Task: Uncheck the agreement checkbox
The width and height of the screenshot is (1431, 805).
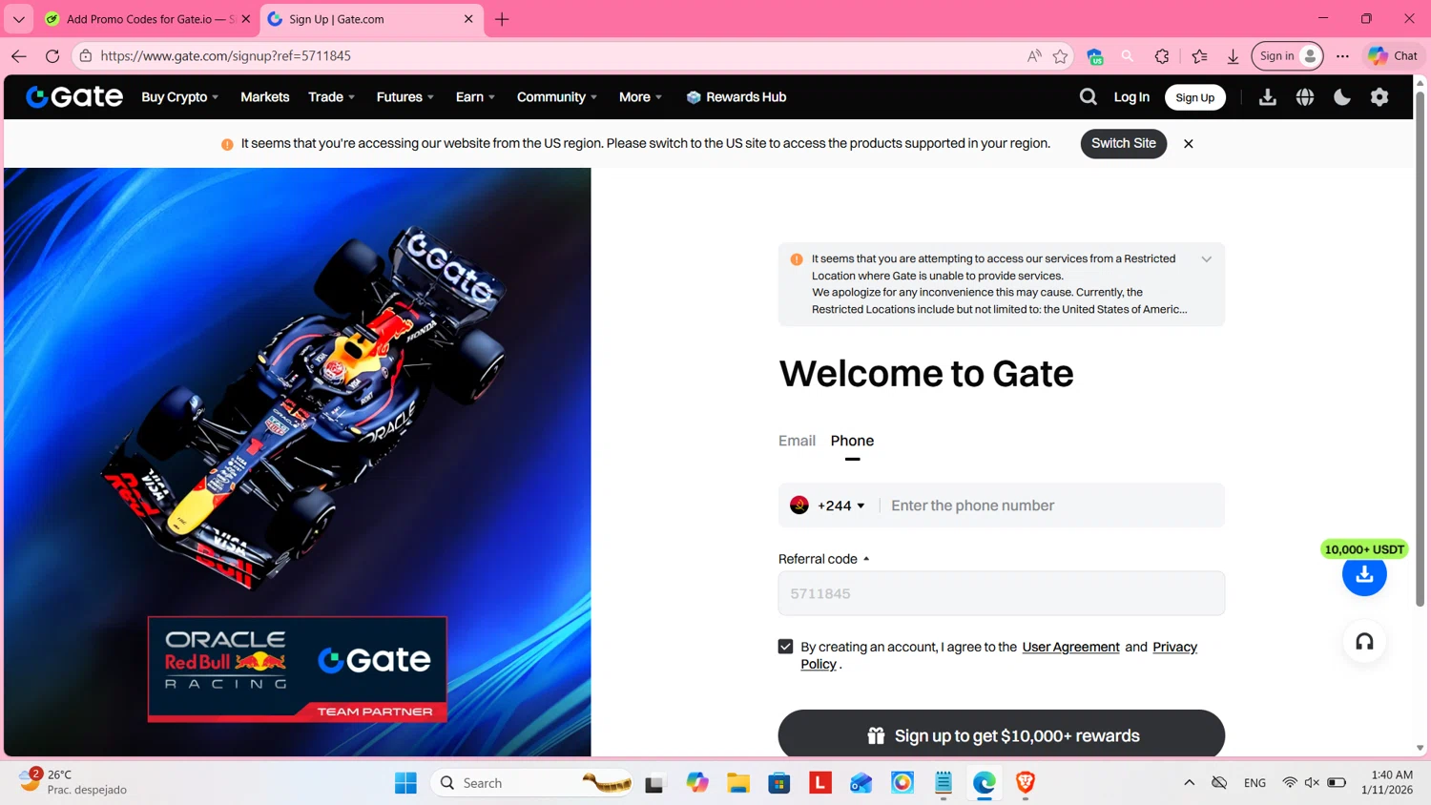Action: click(x=785, y=647)
